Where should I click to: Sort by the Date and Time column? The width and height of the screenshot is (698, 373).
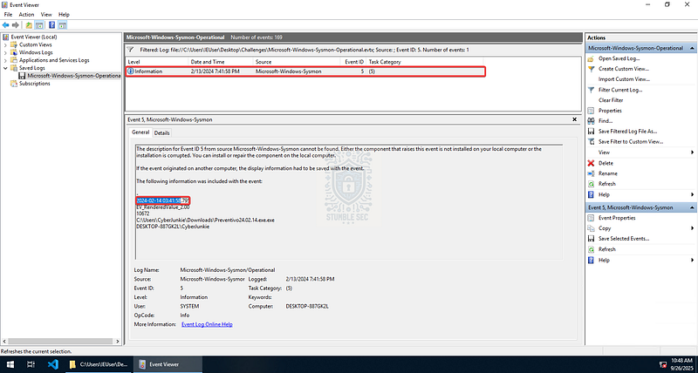pyautogui.click(x=221, y=62)
